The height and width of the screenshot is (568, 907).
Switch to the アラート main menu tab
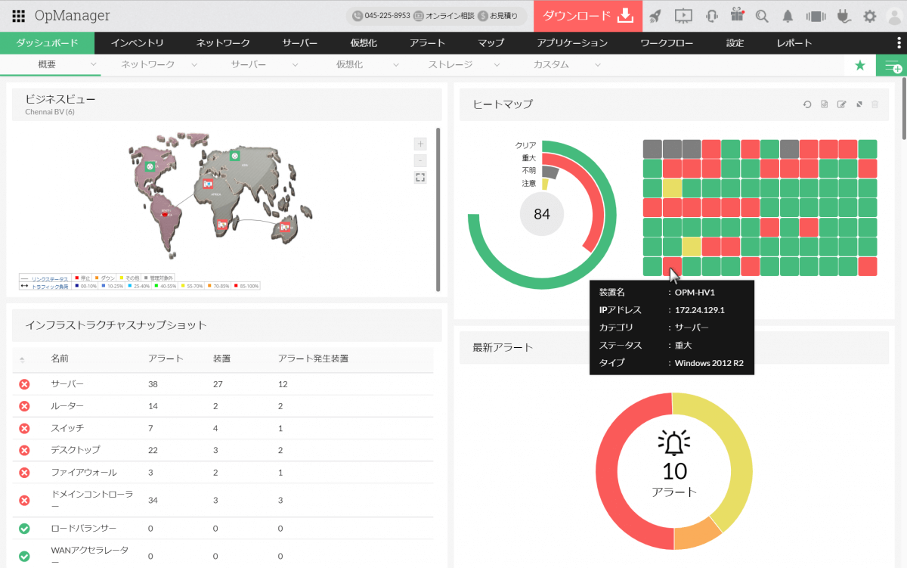pyautogui.click(x=427, y=43)
